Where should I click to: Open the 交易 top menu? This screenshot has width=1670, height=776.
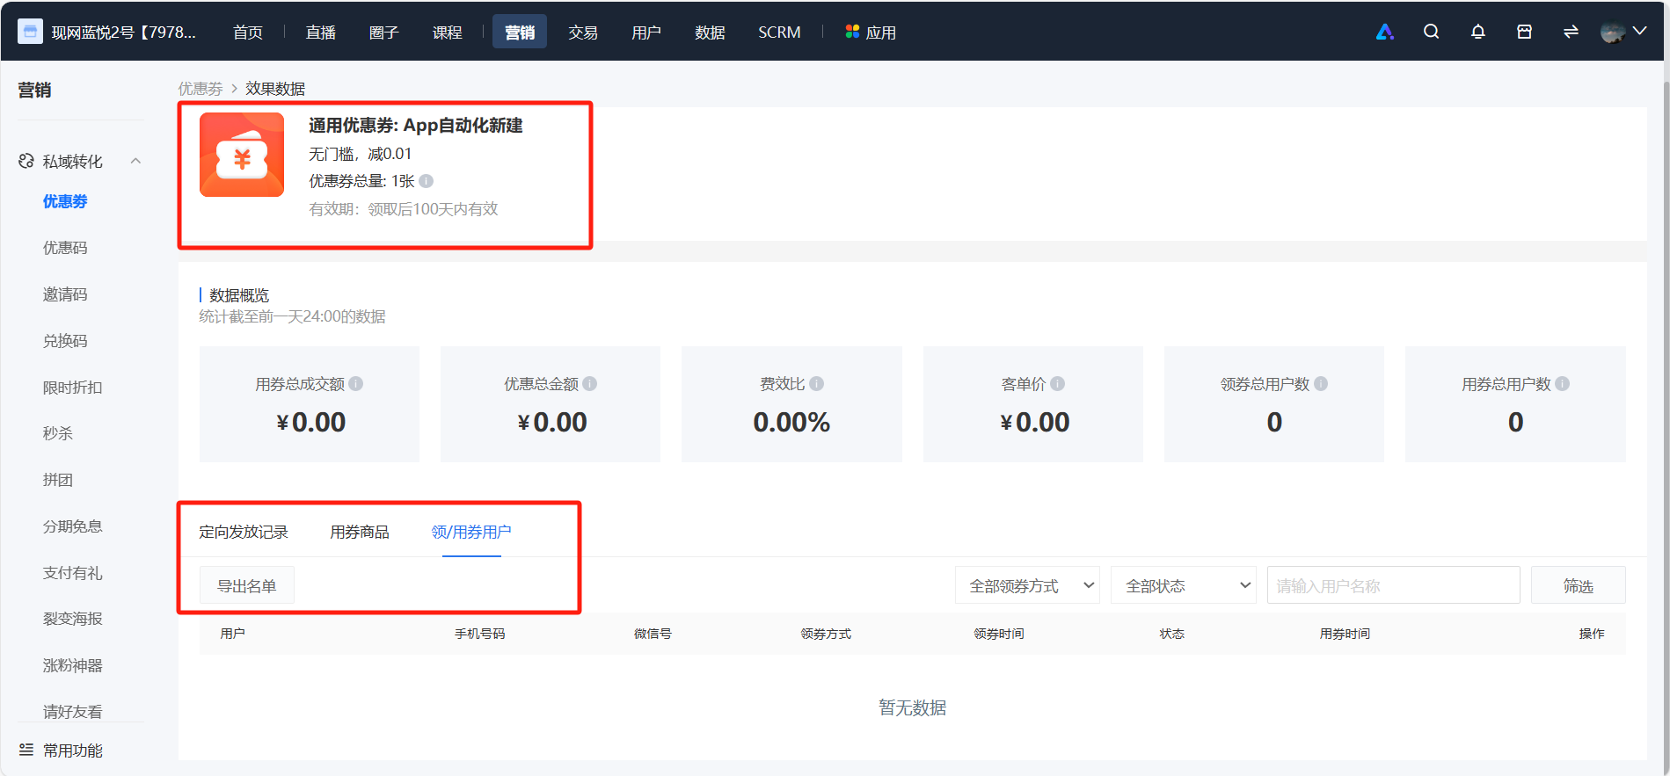(x=583, y=33)
